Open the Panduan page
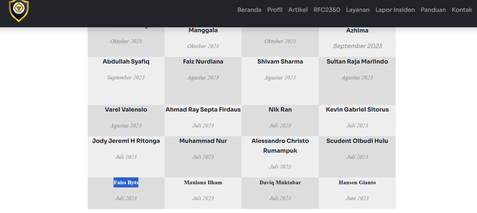 pyautogui.click(x=433, y=10)
